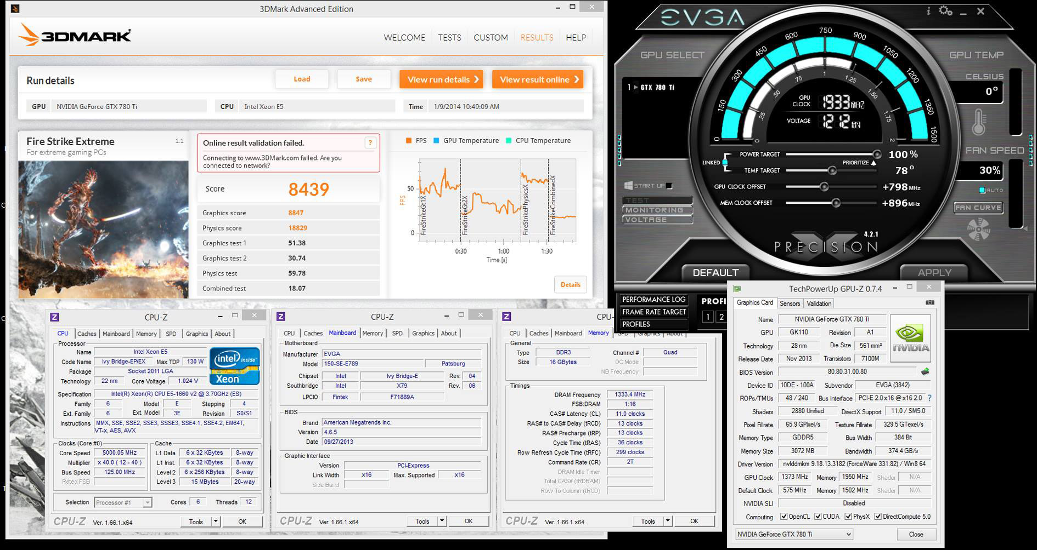
Task: Enable the Start Up checkbox in EVGA Precision
Action: tap(669, 186)
